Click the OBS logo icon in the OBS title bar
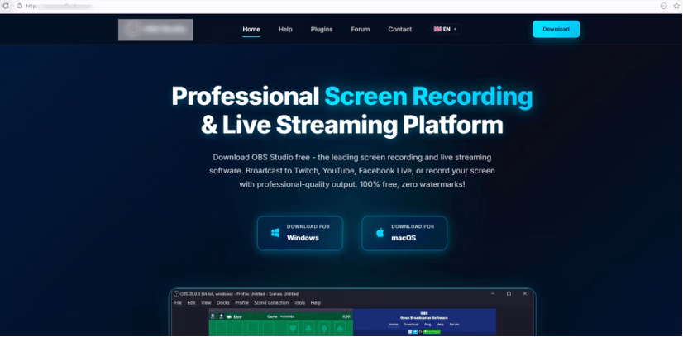Image resolution: width=683 pixels, height=337 pixels. click(x=177, y=293)
